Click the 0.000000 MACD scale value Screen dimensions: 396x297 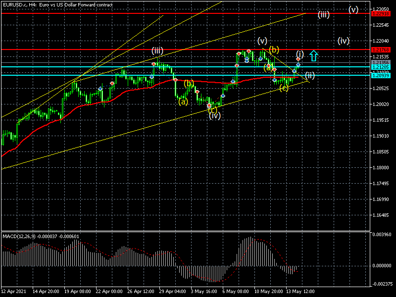pos(382,266)
